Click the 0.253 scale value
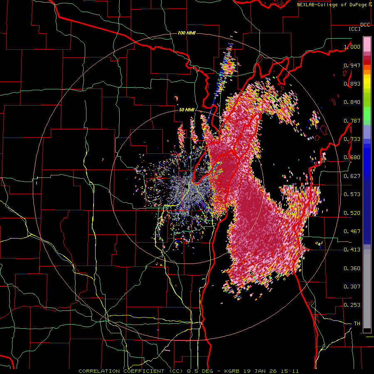Screen dimensions: 374x374 pyautogui.click(x=352, y=305)
